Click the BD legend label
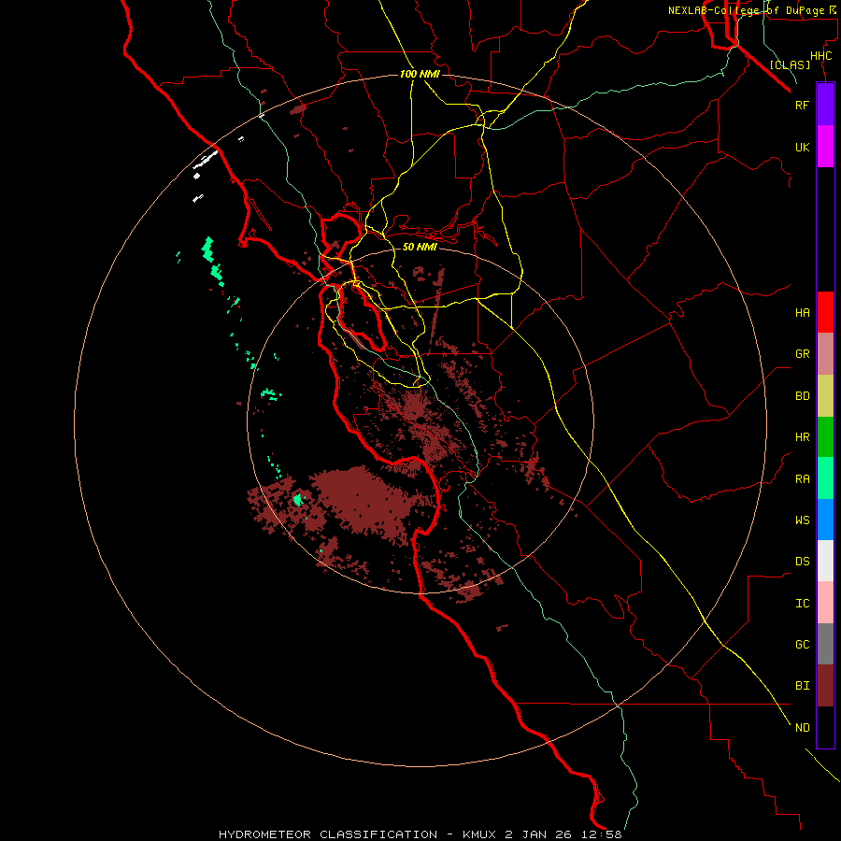The width and height of the screenshot is (841, 841). point(802,396)
